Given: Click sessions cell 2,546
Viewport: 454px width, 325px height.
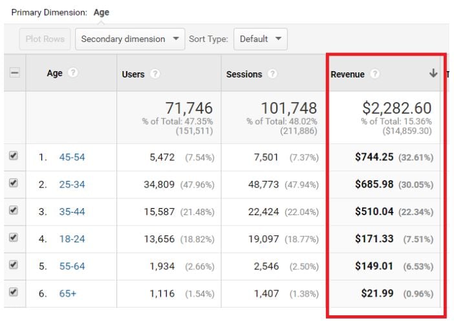Looking at the screenshot, I should coord(266,266).
